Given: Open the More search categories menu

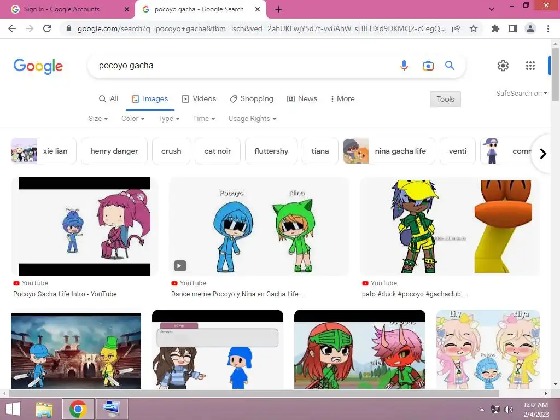Looking at the screenshot, I should tap(342, 98).
